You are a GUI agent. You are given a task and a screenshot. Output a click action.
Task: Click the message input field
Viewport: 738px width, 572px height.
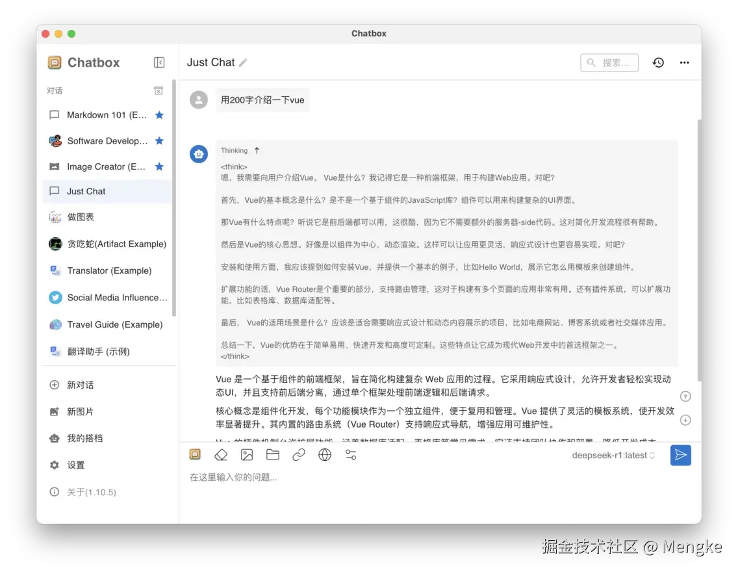click(390, 478)
